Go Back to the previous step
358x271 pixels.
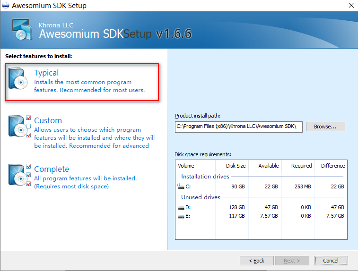pyautogui.click(x=257, y=261)
